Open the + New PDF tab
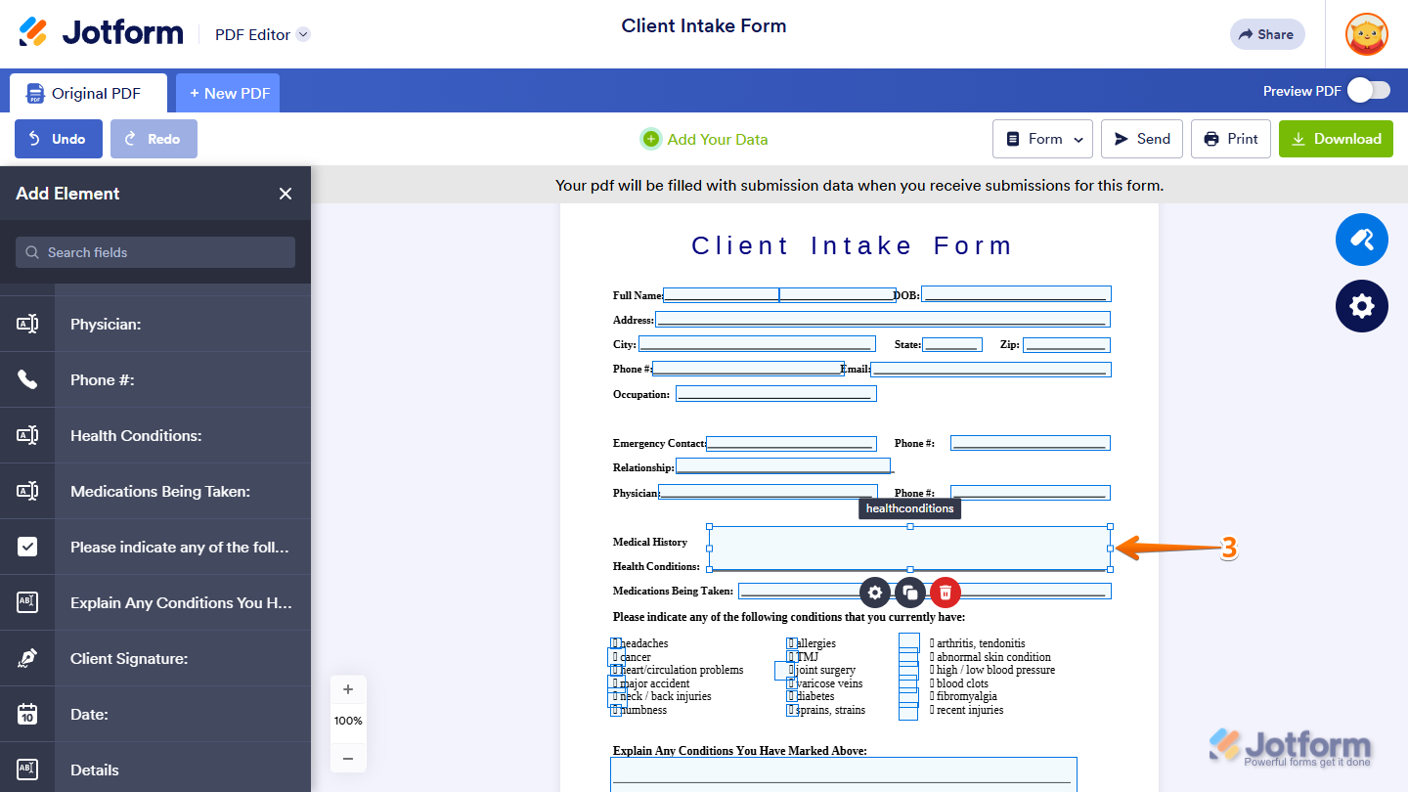This screenshot has height=792, width=1408. coord(228,92)
